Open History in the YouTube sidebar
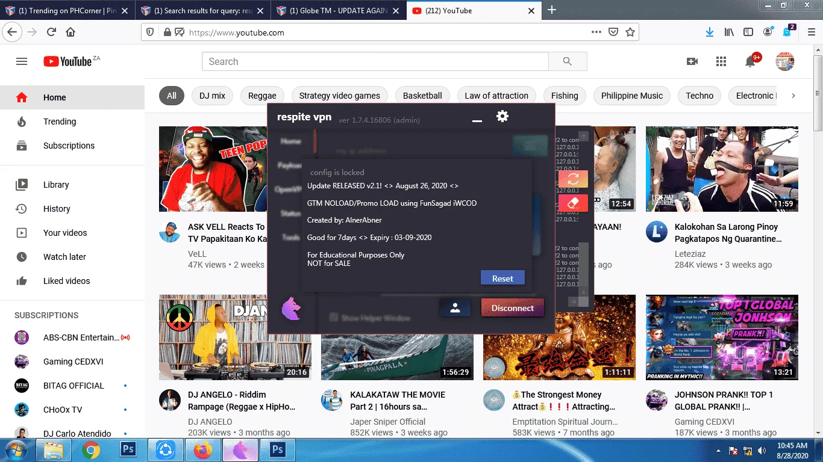 (72, 209)
